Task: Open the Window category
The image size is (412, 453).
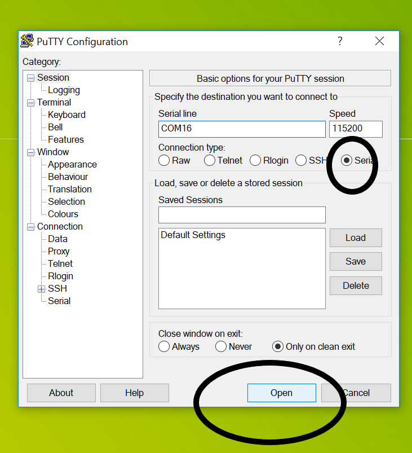Action: click(53, 152)
